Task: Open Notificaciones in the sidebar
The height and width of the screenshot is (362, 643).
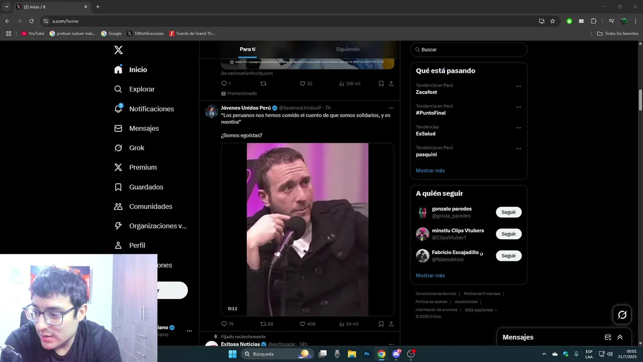Action: pos(144,109)
